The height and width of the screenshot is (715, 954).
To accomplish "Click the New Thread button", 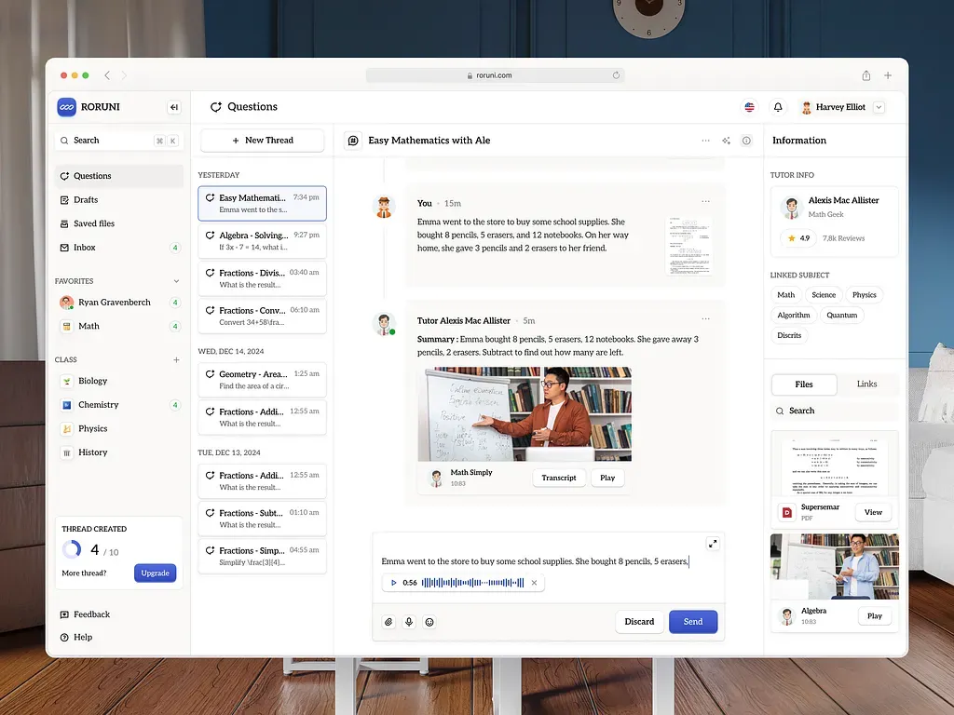I will (x=262, y=141).
